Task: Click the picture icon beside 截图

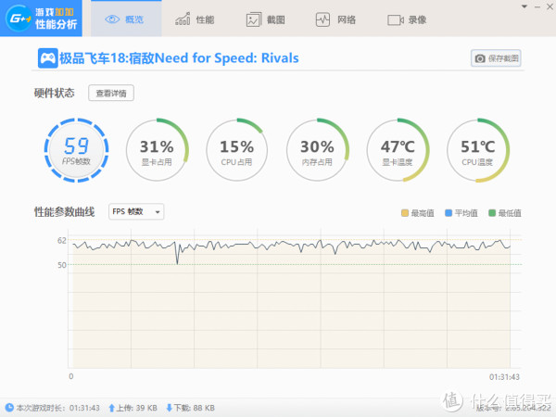Action: coord(254,19)
